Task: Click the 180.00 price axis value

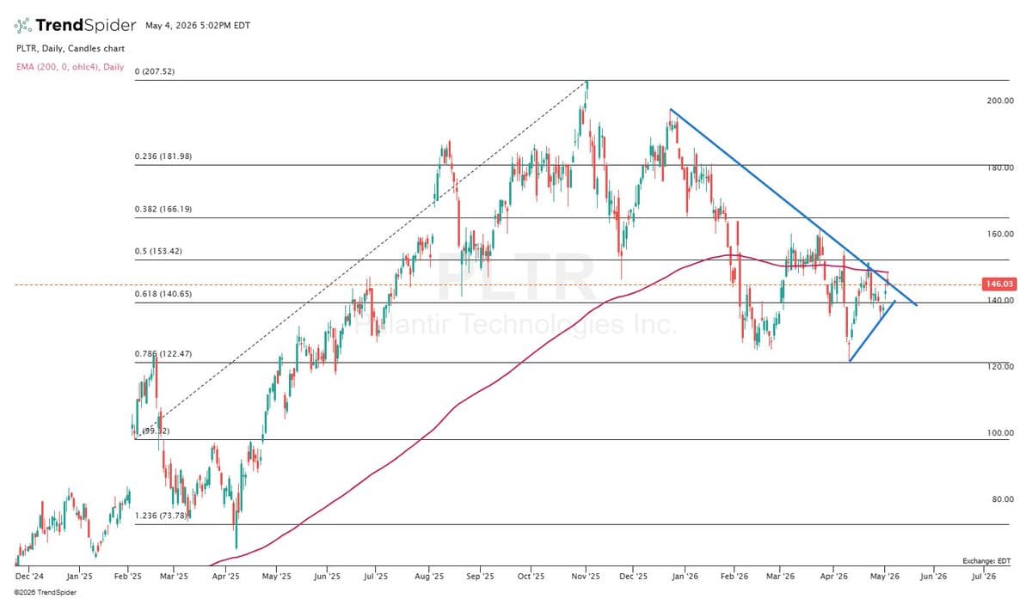Action: pos(1001,168)
